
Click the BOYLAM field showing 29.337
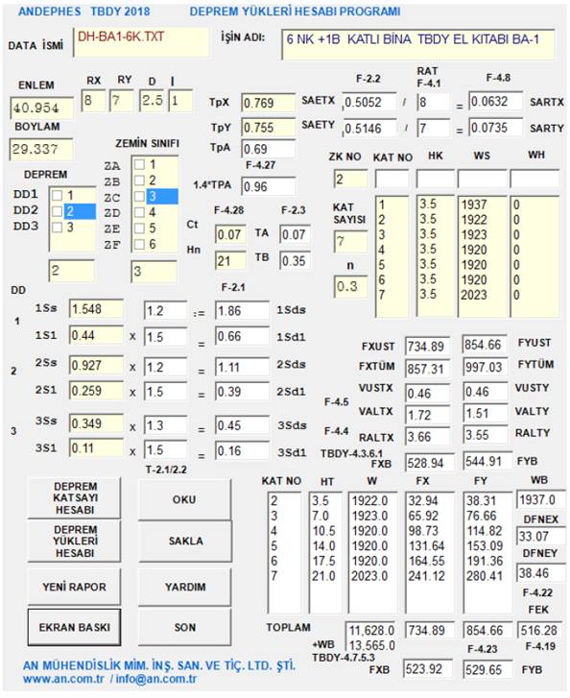41,149
